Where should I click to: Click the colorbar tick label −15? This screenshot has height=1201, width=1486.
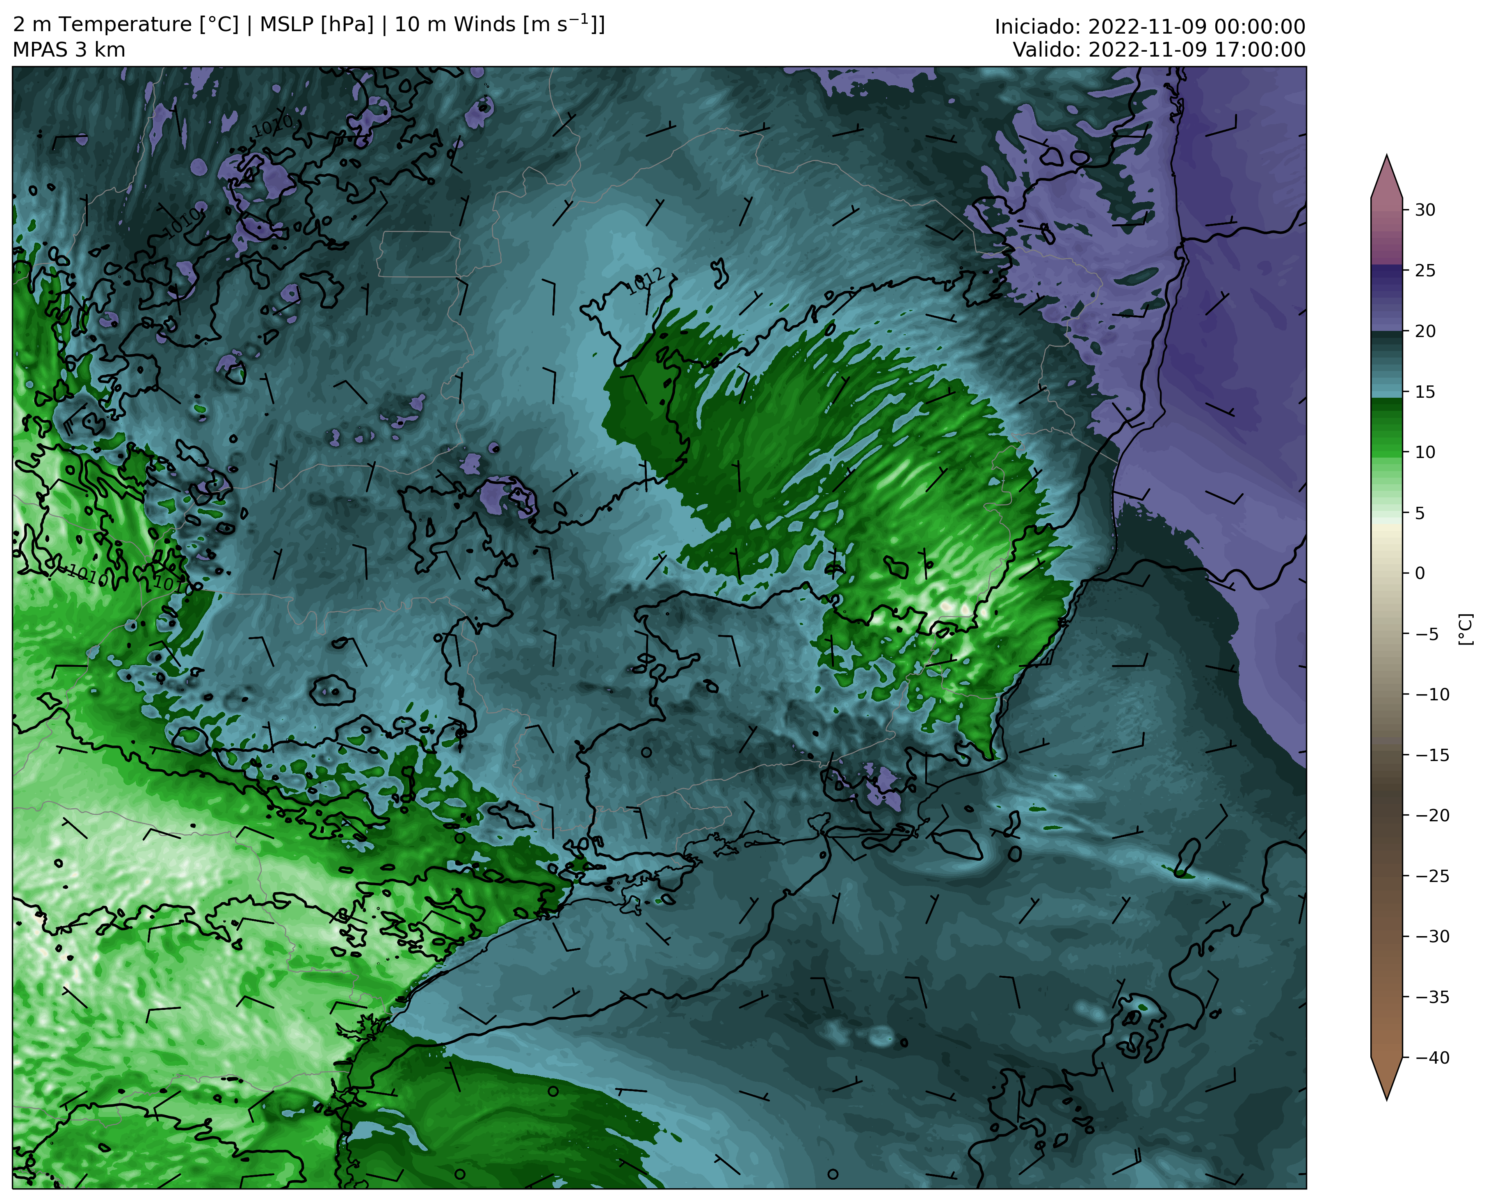1431,755
